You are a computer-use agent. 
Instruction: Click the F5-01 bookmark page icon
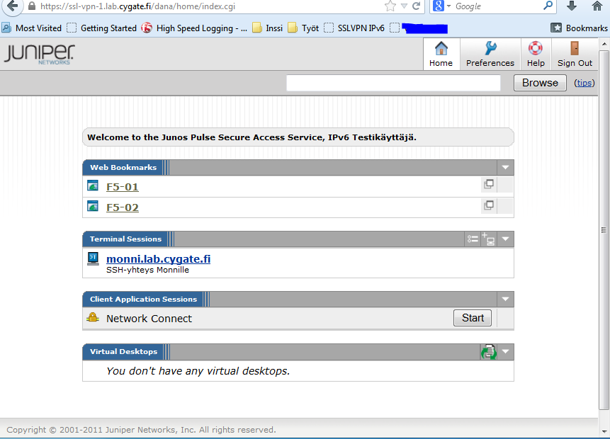[x=93, y=186]
